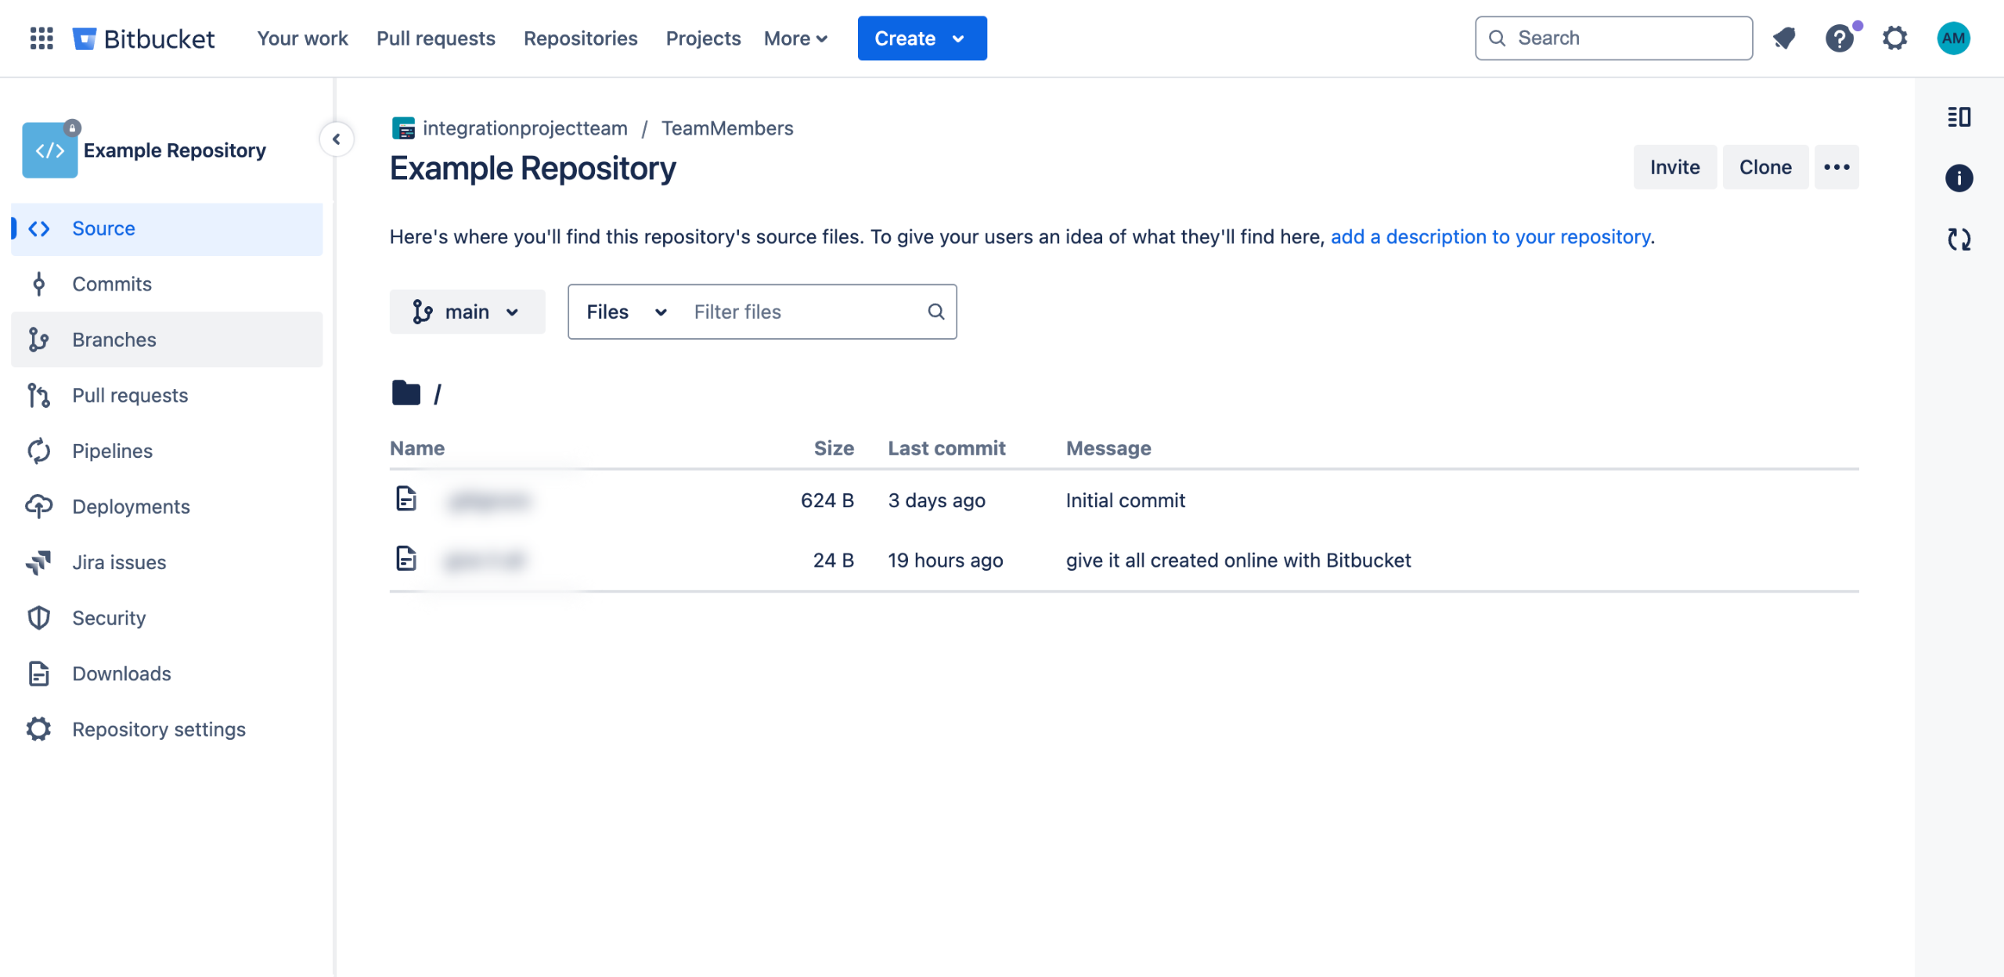Click the root folder icon
The height and width of the screenshot is (977, 2004).
click(406, 393)
